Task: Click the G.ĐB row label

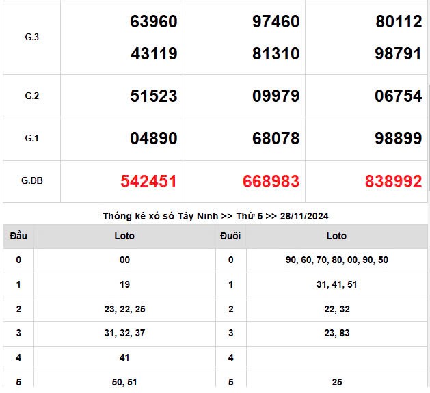Action: pyautogui.click(x=31, y=181)
